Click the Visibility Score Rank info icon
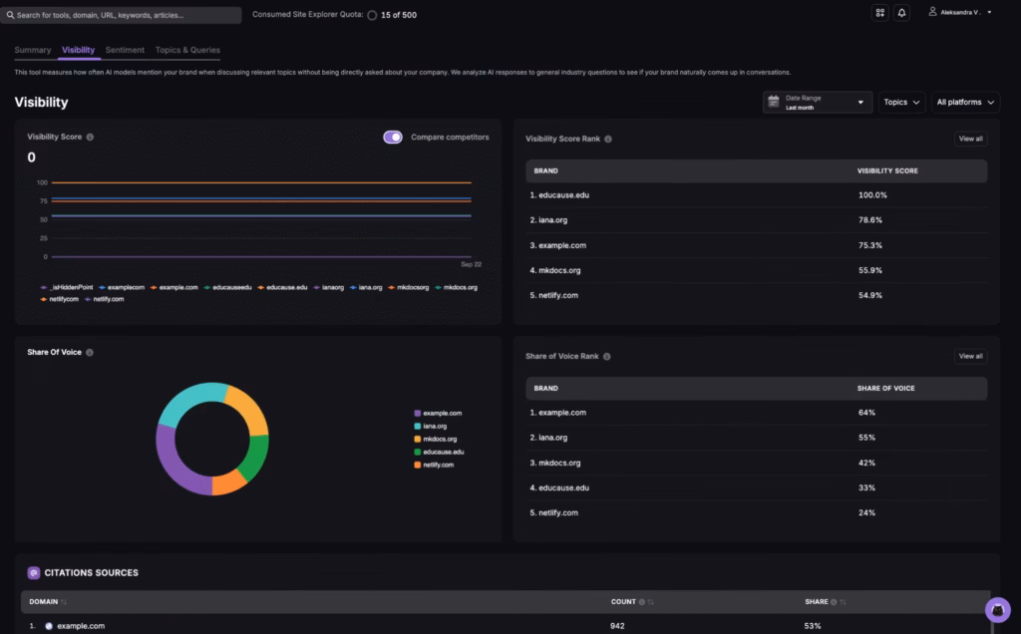The width and height of the screenshot is (1021, 634). click(610, 139)
